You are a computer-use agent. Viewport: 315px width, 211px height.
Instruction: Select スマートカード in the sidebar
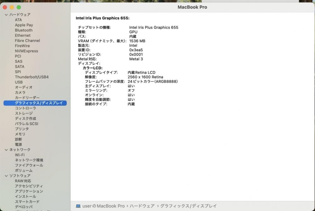[27, 202]
